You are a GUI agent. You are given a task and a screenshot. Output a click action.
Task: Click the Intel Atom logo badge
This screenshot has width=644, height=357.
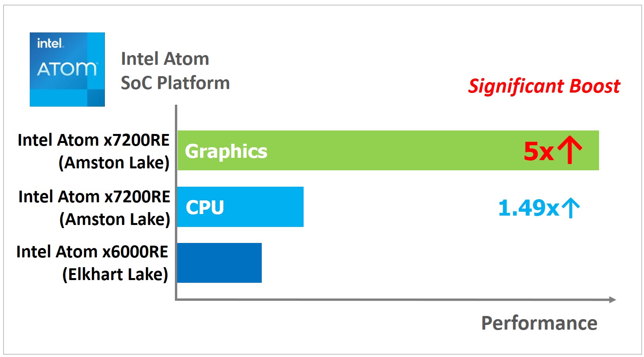pos(67,70)
